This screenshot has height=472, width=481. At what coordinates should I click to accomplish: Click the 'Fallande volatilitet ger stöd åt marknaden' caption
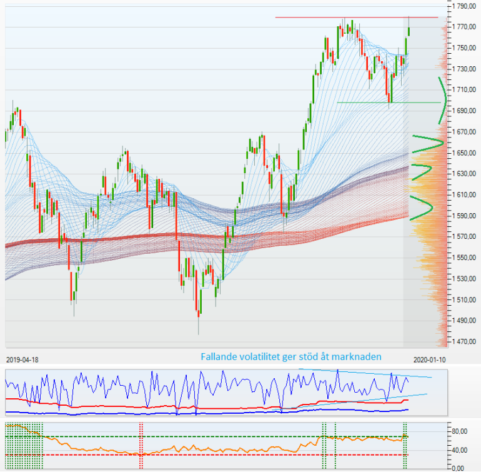(x=291, y=357)
